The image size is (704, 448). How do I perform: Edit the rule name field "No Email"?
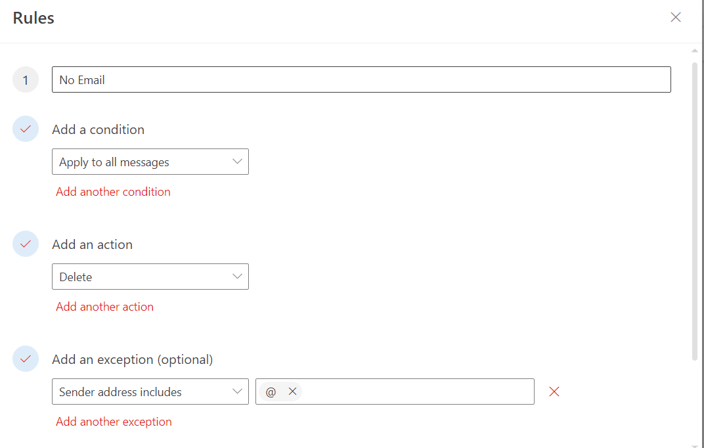coord(361,79)
